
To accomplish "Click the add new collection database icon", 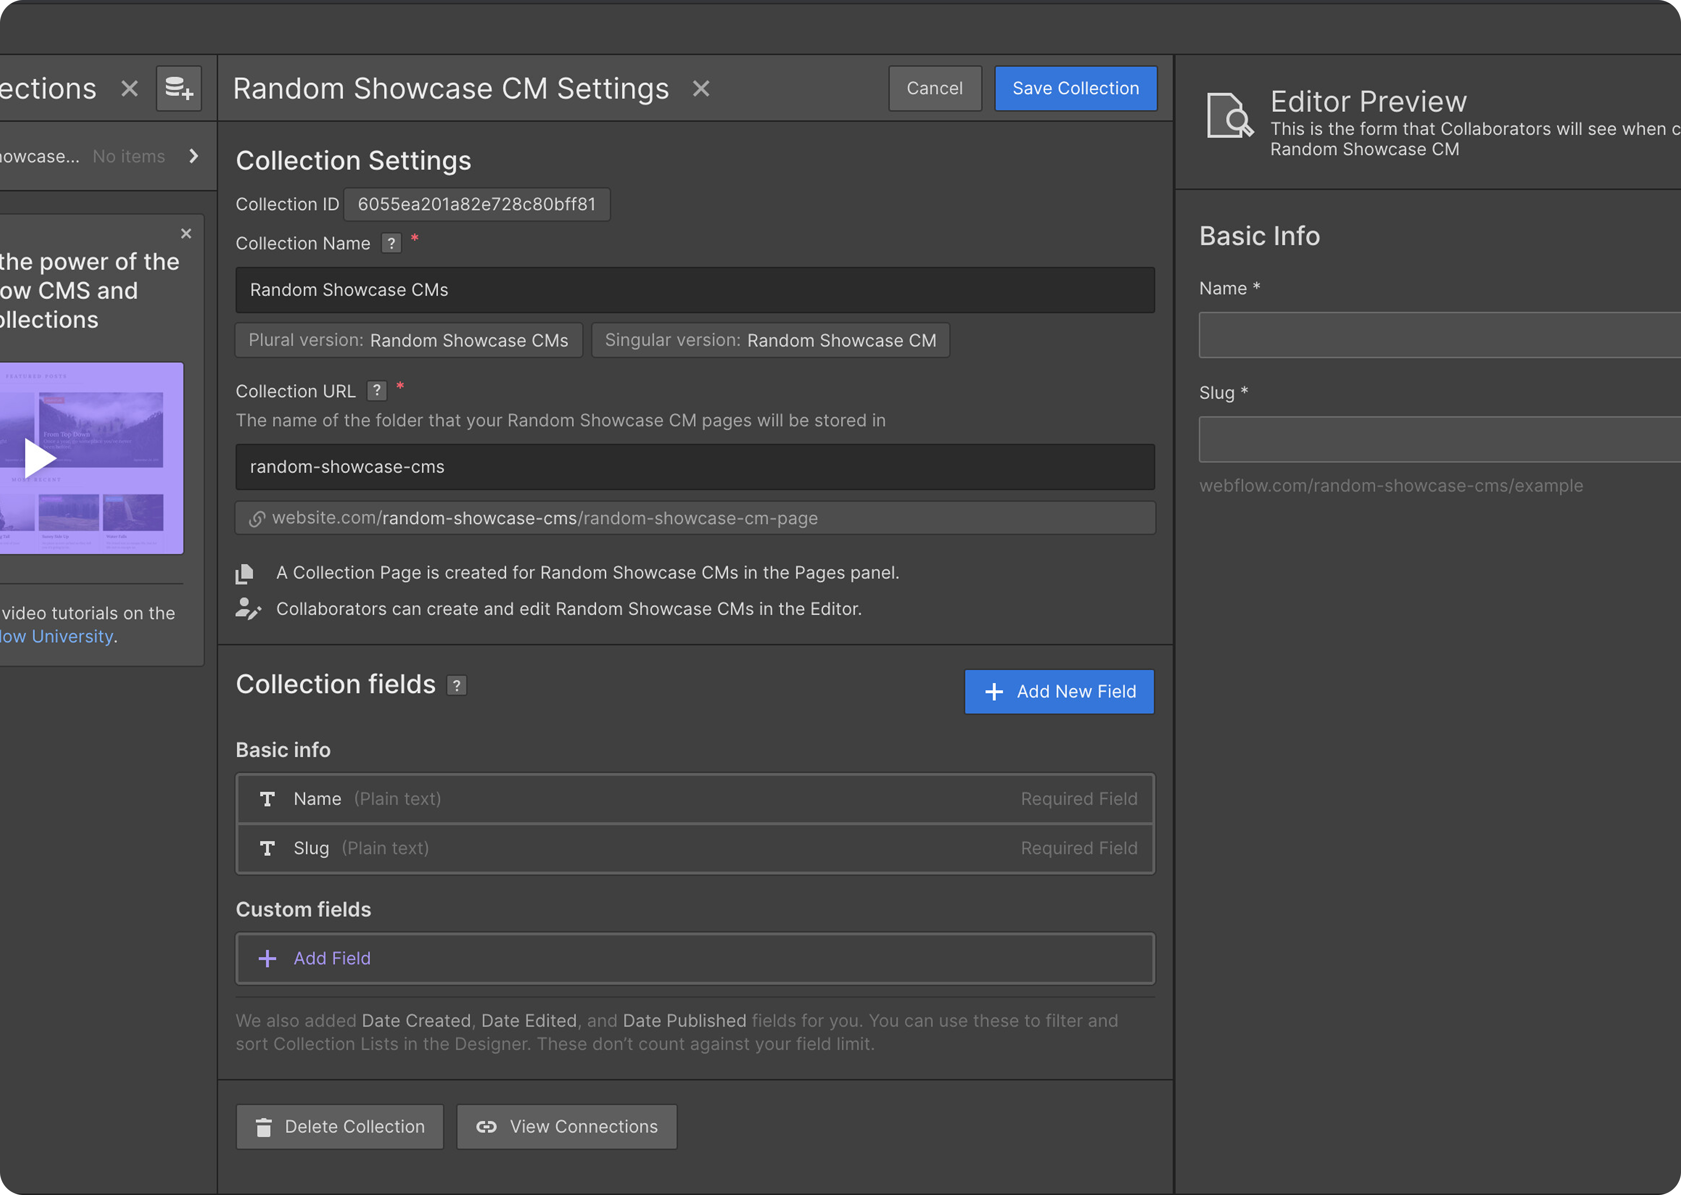I will tap(179, 88).
